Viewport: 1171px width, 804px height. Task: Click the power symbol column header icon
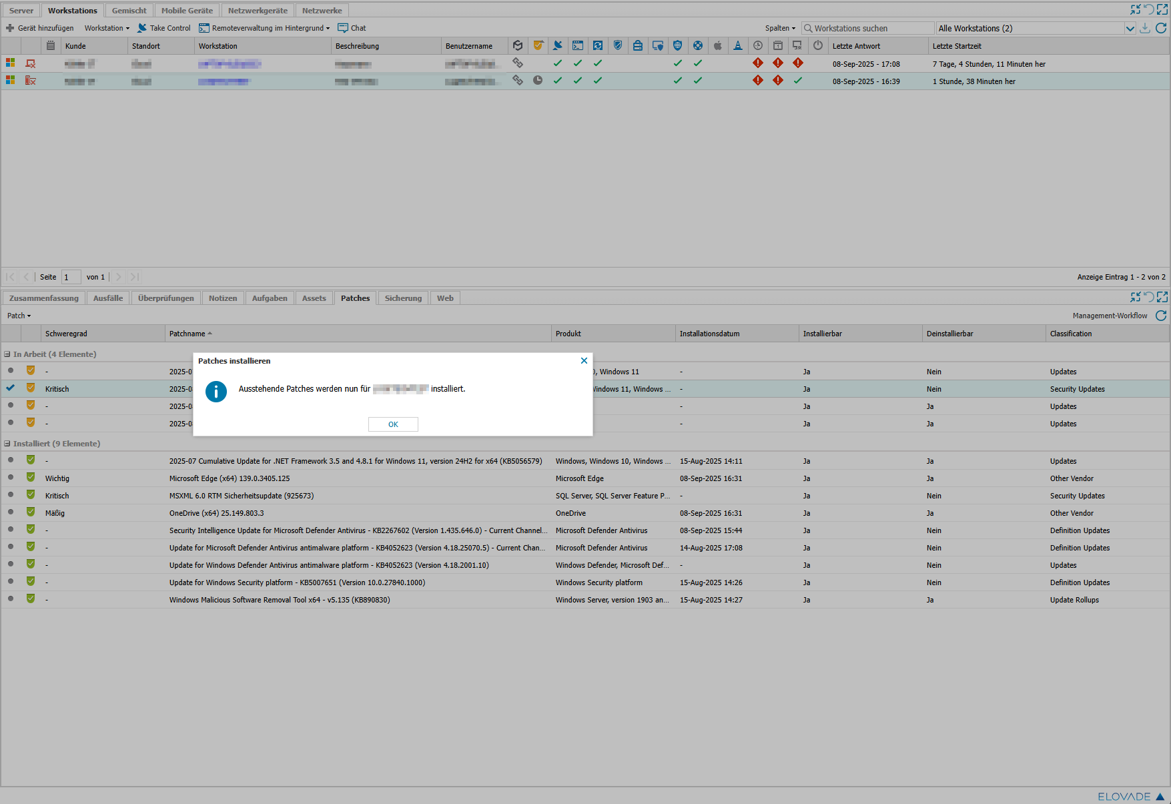818,46
